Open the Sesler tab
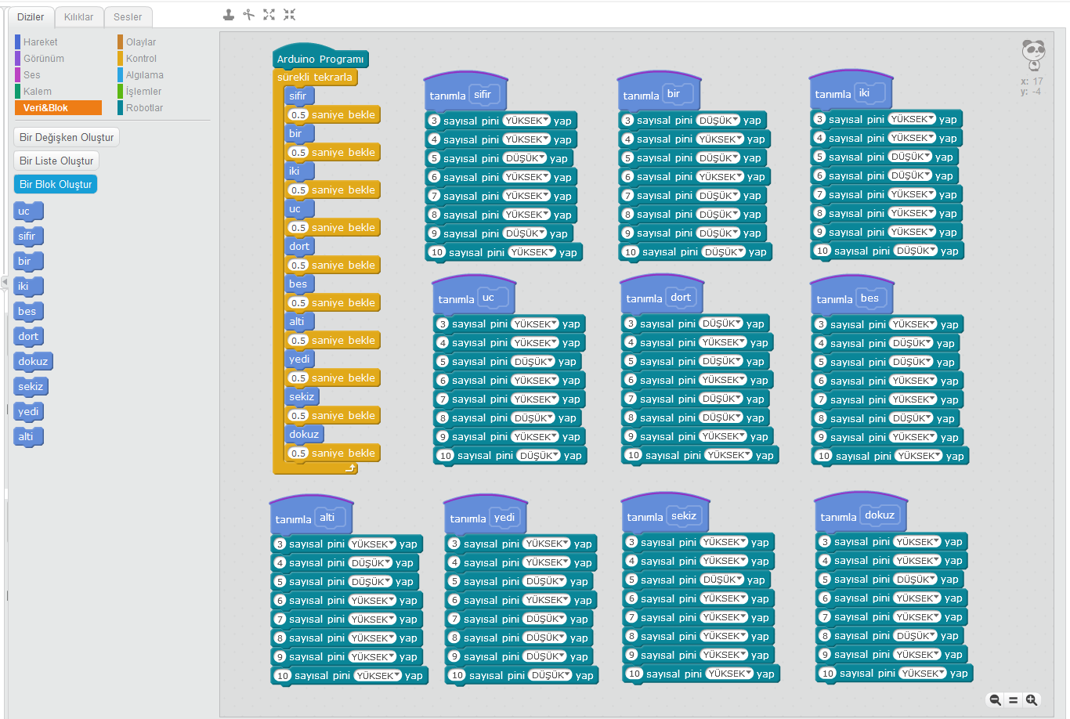Viewport: 1070px width, 719px height. click(128, 17)
